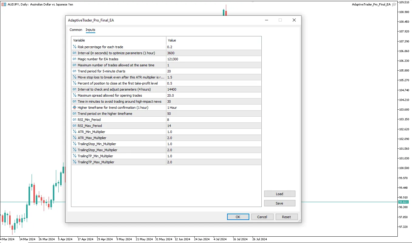This screenshot has height=243, width=412.
Task: Select the TrailingStop_Max_Multiplier row label
Action: coord(97,150)
